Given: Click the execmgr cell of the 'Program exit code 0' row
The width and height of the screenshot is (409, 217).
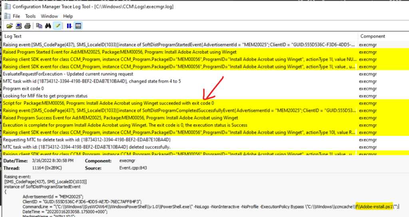Looking at the screenshot, I should click(x=368, y=89).
